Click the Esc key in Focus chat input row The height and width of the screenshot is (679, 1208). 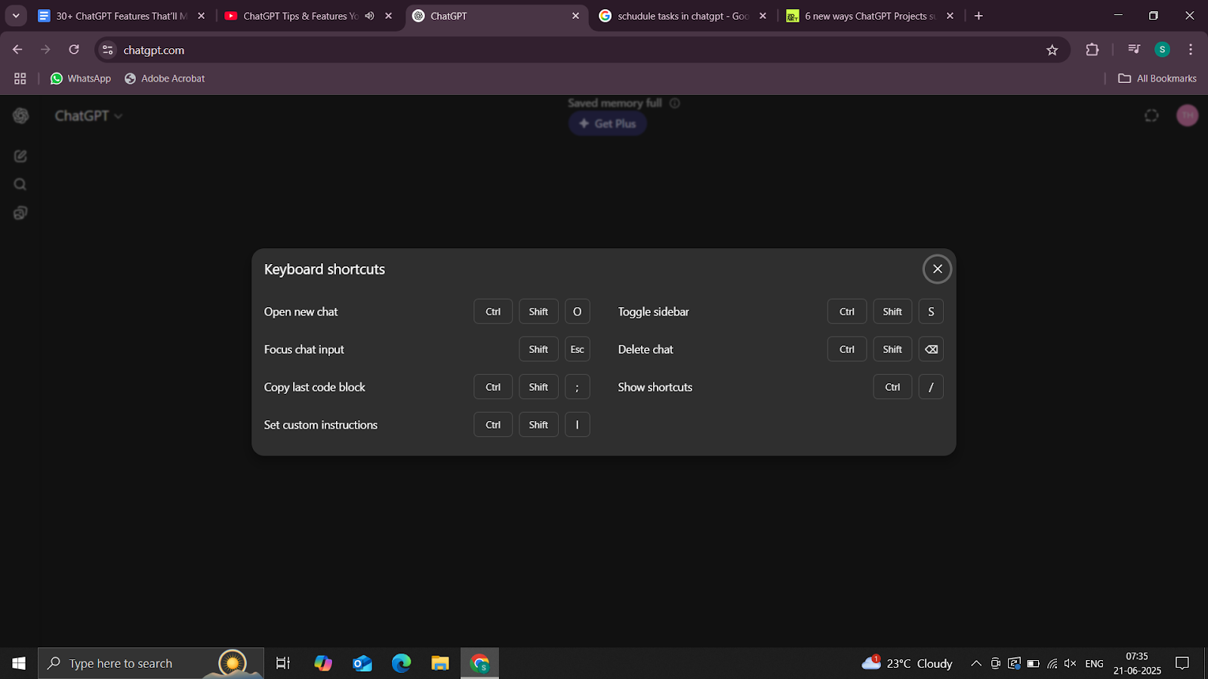[x=578, y=349]
